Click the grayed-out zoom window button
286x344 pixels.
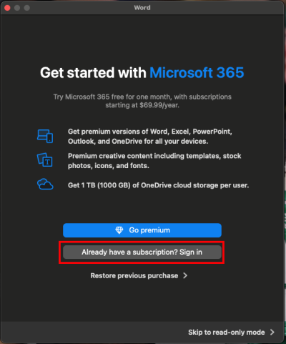pos(27,8)
